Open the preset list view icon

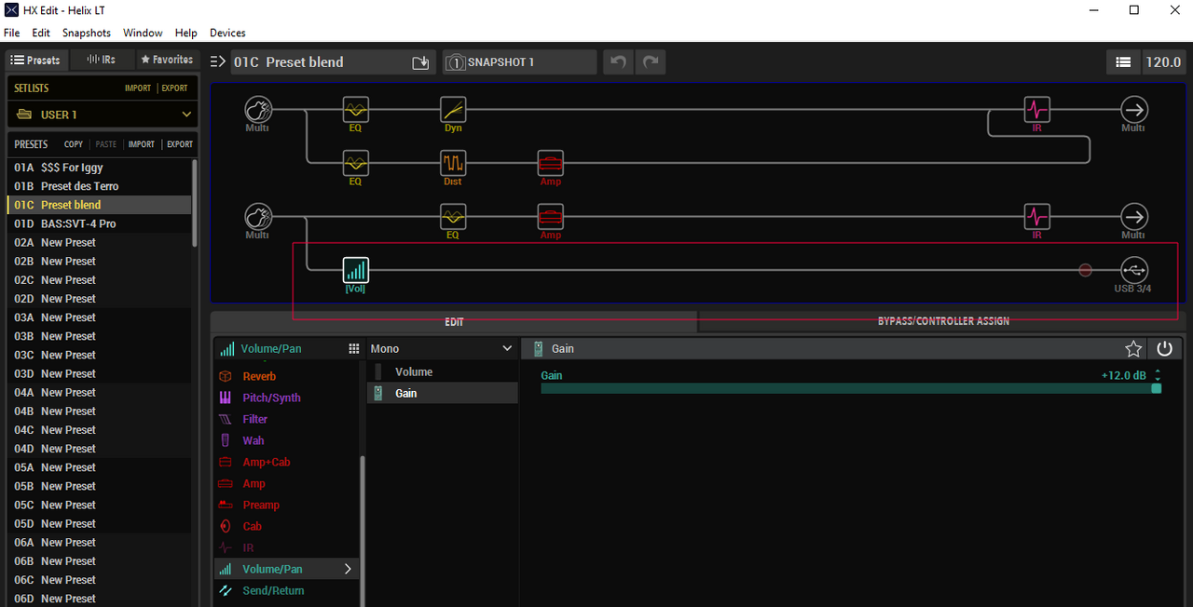point(1123,62)
